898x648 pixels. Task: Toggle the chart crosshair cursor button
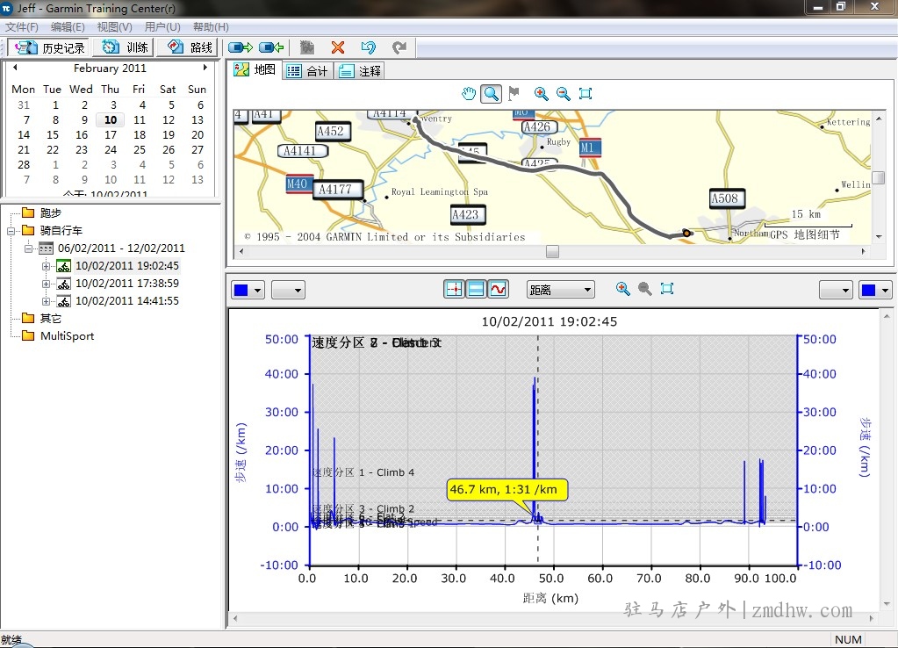[x=454, y=289]
